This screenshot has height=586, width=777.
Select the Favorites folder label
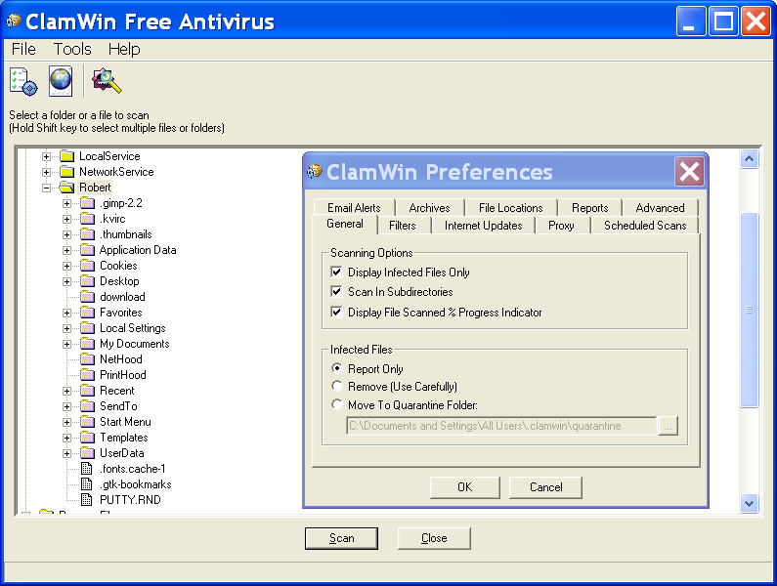coord(121,313)
